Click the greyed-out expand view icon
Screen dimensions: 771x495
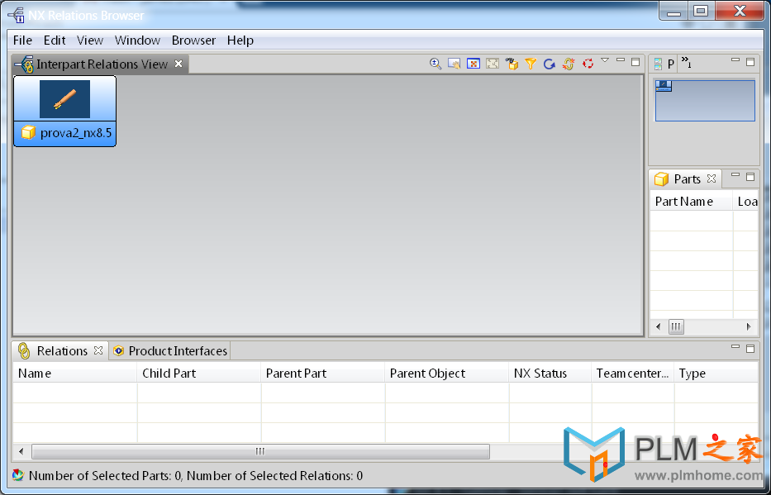(x=493, y=64)
